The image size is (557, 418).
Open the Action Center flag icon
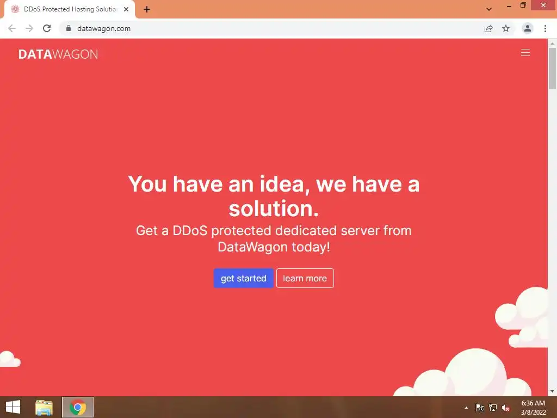480,408
